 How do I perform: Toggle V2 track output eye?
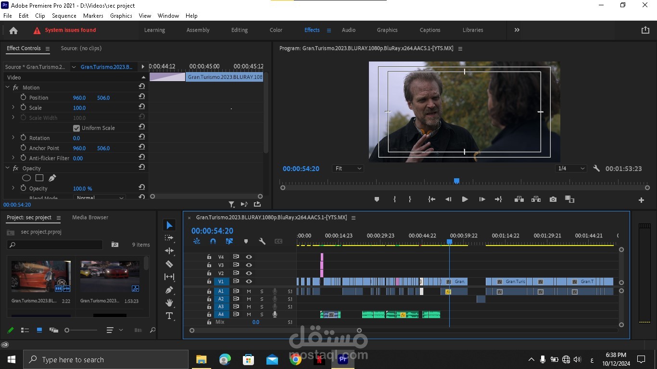tap(249, 273)
